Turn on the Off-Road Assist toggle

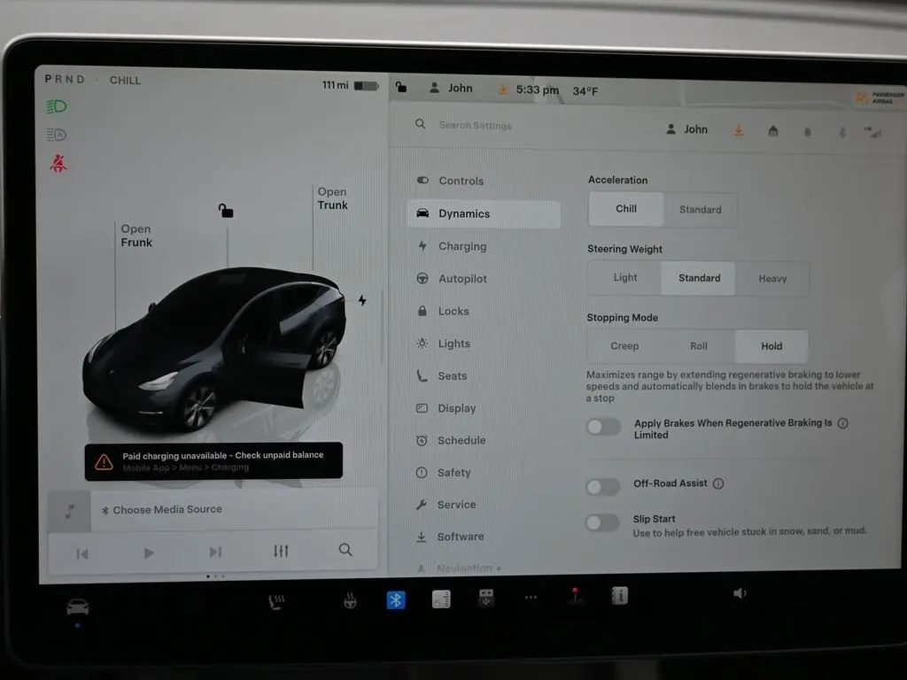[603, 486]
